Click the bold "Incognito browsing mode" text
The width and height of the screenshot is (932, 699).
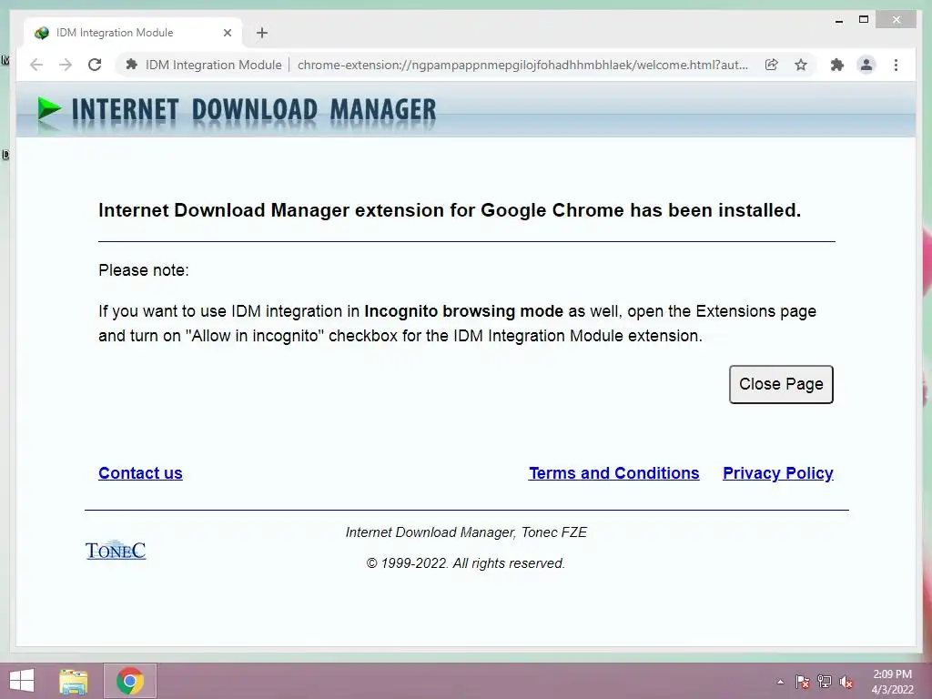click(463, 311)
